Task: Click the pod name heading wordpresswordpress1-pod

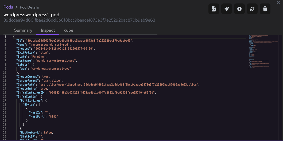Action: point(32,15)
